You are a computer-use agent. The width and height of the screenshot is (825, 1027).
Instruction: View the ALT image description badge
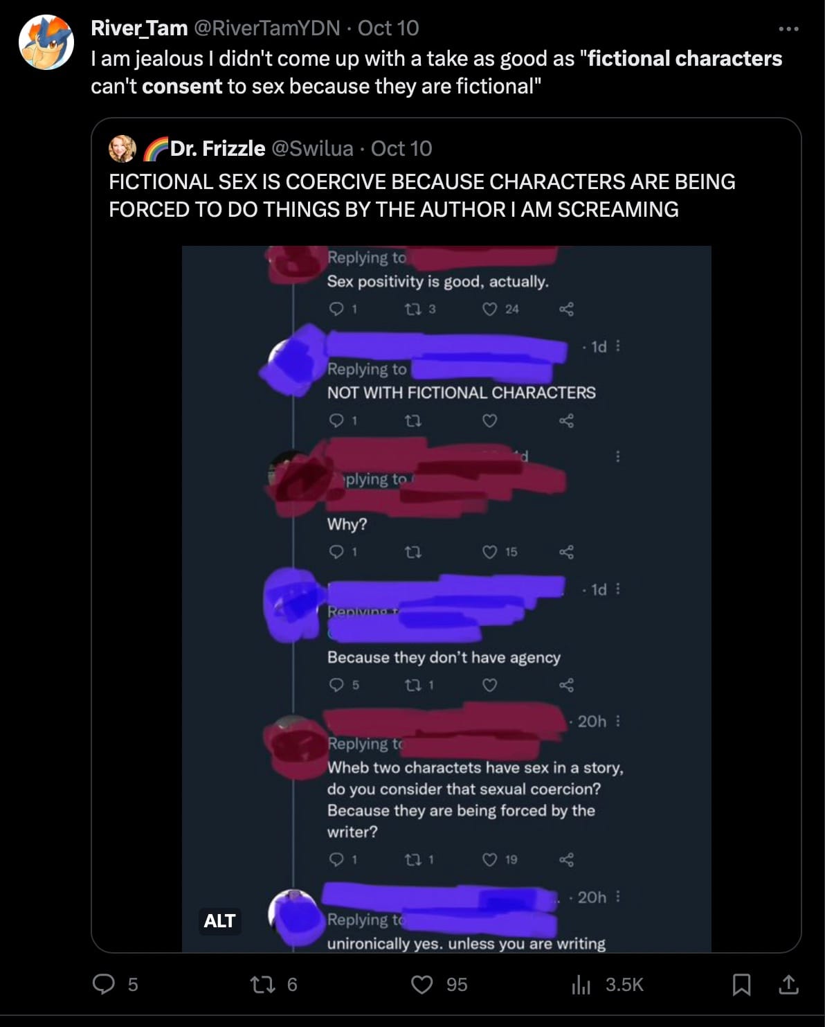coord(219,921)
